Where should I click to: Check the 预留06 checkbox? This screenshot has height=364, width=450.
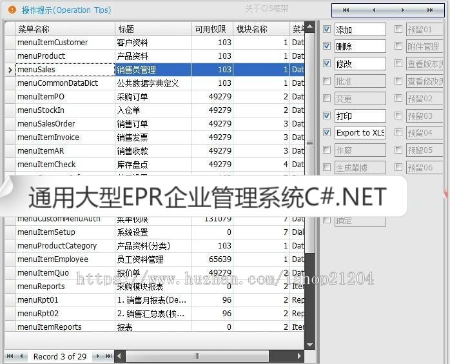[x=398, y=167]
